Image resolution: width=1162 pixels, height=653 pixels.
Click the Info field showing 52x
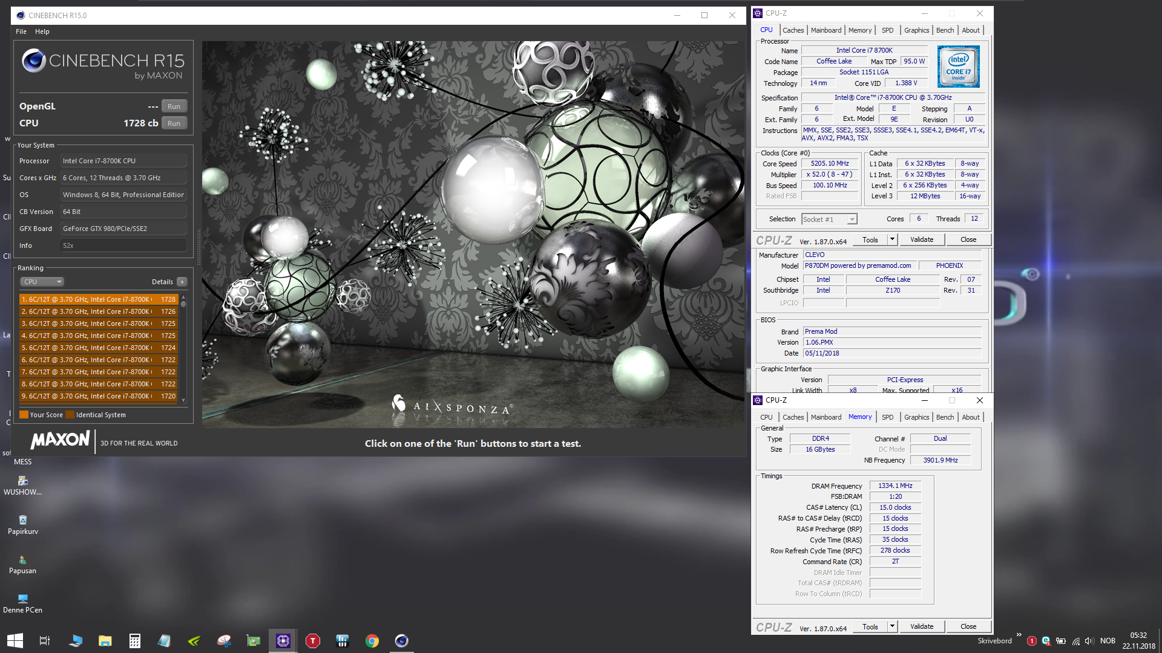[x=123, y=245]
